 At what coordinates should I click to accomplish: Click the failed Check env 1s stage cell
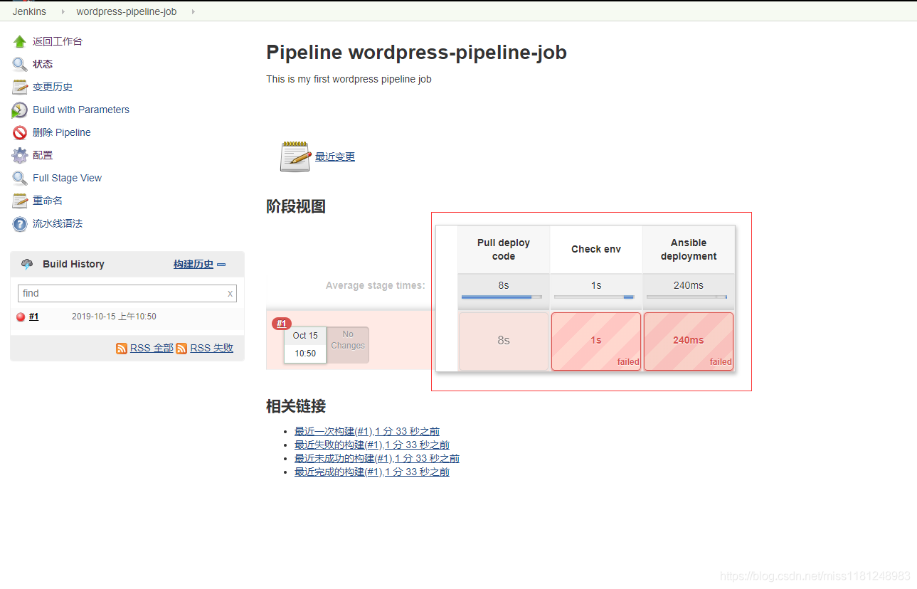596,341
